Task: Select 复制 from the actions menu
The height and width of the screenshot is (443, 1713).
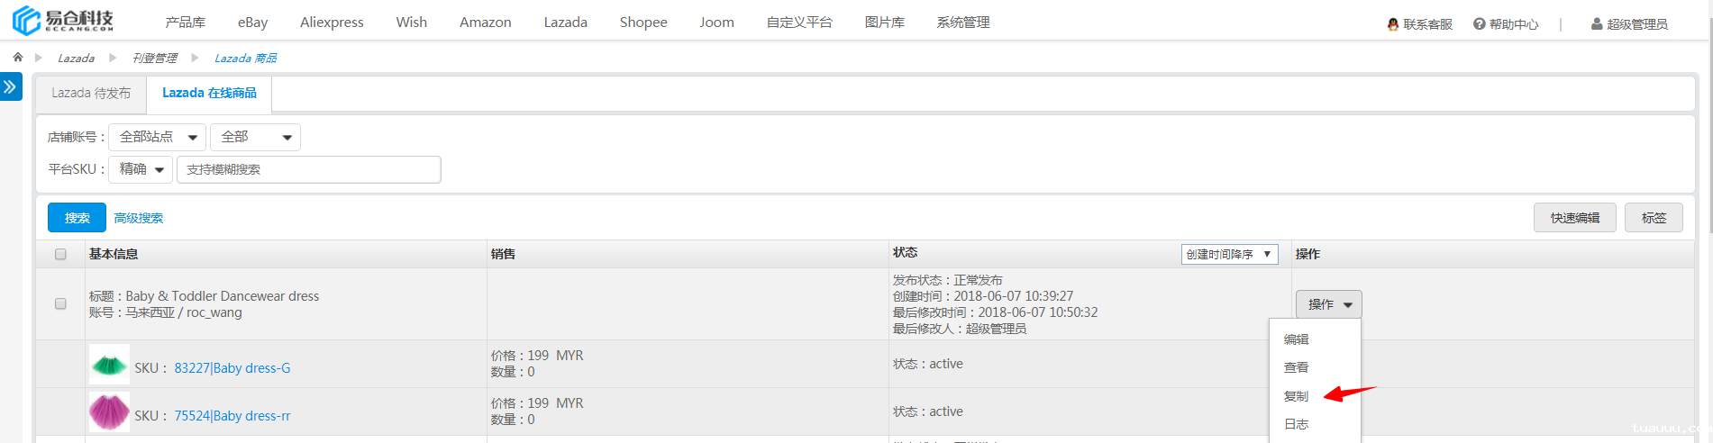Action: [x=1296, y=396]
